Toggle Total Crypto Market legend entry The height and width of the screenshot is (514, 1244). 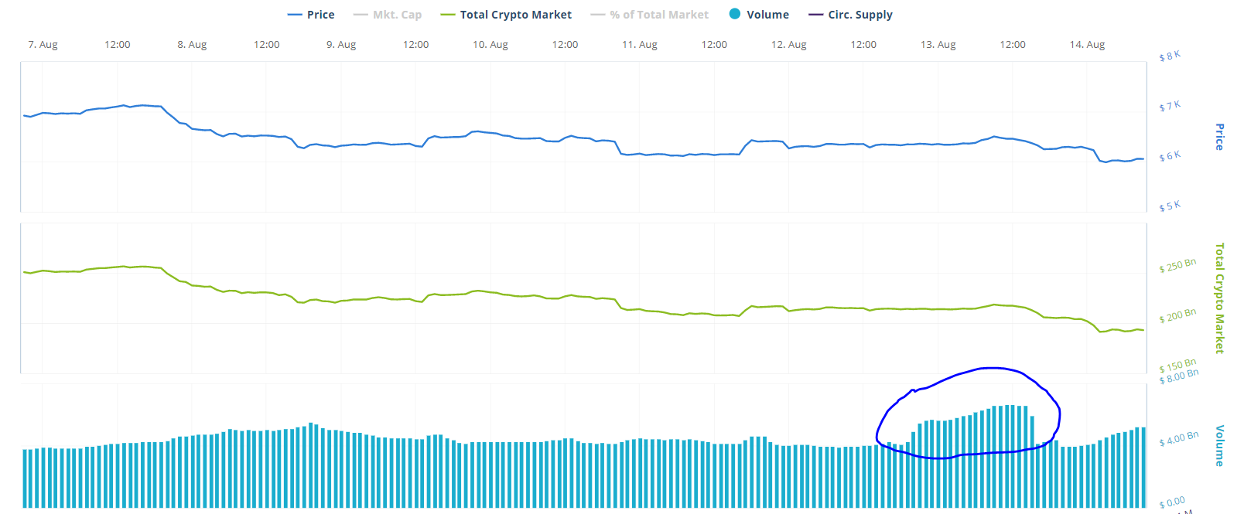point(506,15)
